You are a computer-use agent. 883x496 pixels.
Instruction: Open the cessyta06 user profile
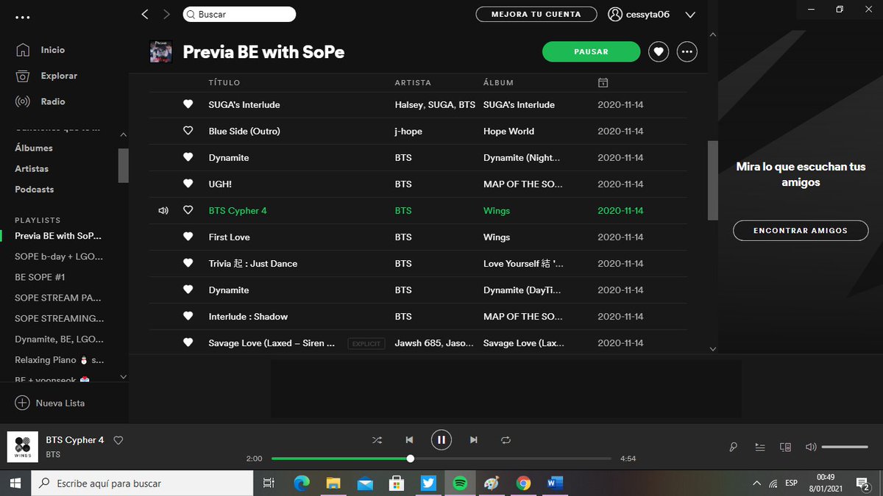pos(639,14)
